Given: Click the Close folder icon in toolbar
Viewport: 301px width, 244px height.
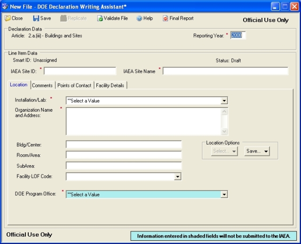Looking at the screenshot, I should click(8, 18).
